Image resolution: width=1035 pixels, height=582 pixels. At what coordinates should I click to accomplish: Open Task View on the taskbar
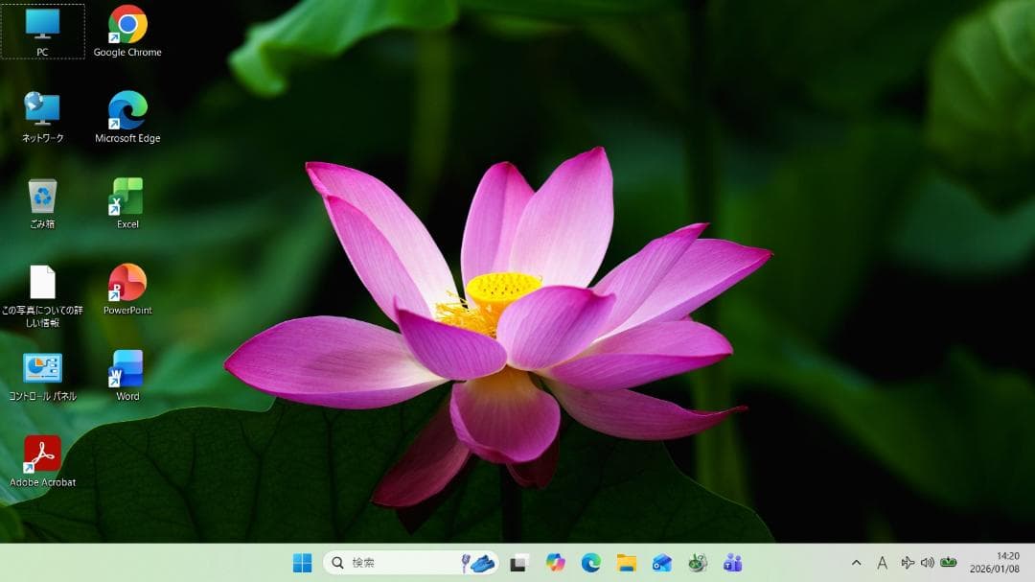[x=517, y=564]
